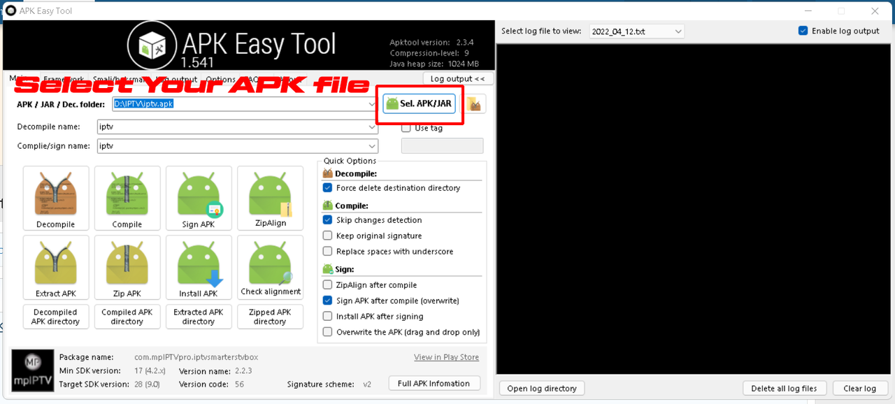Click the Decompile android icon button

56,198
